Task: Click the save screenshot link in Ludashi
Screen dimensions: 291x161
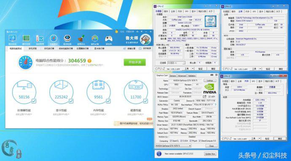Action: [145, 48]
